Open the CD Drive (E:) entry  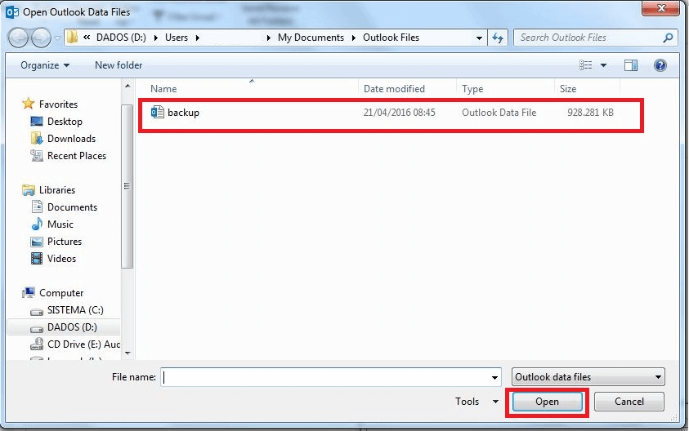pos(83,344)
